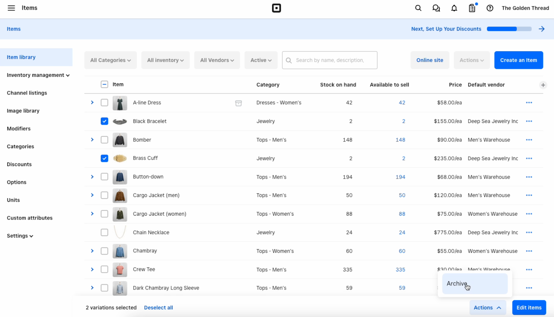The width and height of the screenshot is (554, 317).
Task: Click the arrow next to discounts setup
Action: [541, 29]
